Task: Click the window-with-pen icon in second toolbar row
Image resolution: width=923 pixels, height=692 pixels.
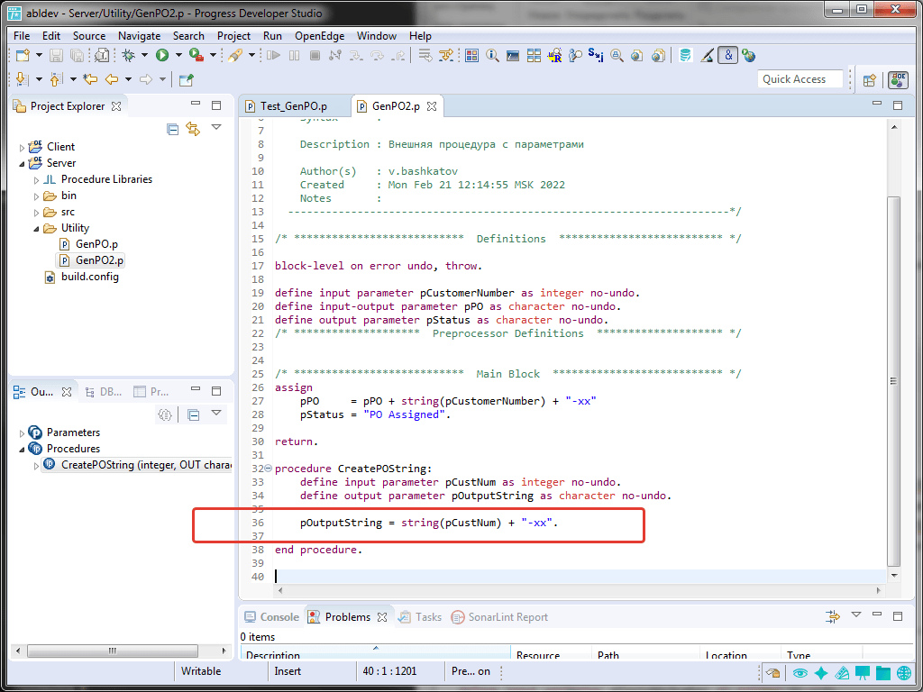Action: 186,79
